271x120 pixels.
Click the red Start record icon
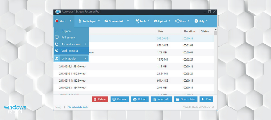(x=57, y=21)
